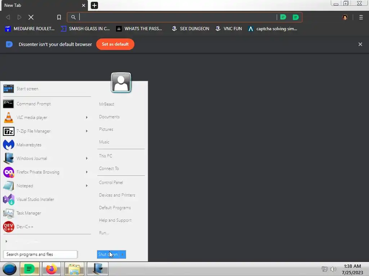This screenshot has width=369, height=276.
Task: Click the bookmark icon in the browser toolbar
Action: tap(59, 17)
